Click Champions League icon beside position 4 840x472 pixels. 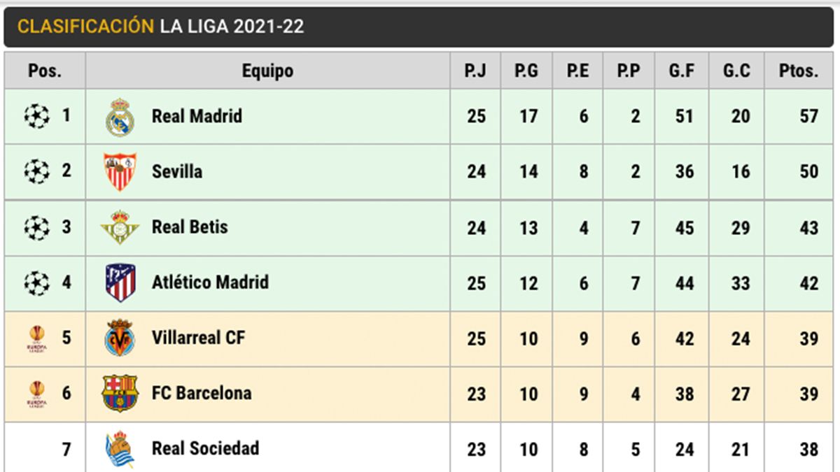click(36, 283)
